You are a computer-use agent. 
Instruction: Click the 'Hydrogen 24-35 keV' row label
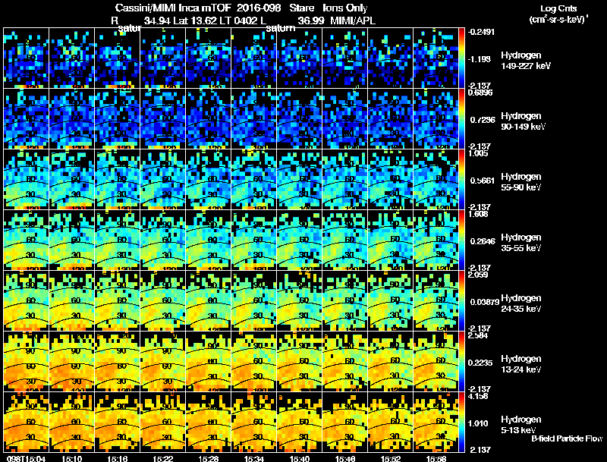[521, 303]
